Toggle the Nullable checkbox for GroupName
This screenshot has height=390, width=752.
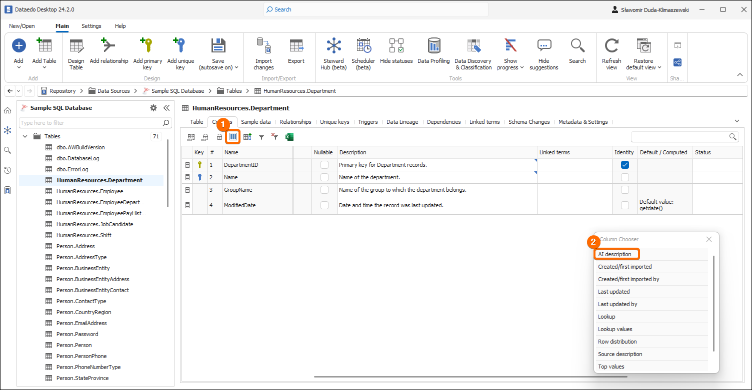pos(324,190)
